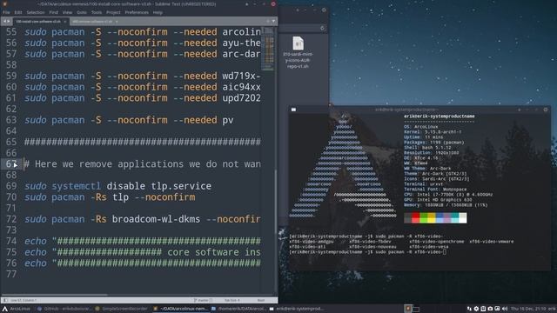Click the gear settings tray icon

[476, 309]
